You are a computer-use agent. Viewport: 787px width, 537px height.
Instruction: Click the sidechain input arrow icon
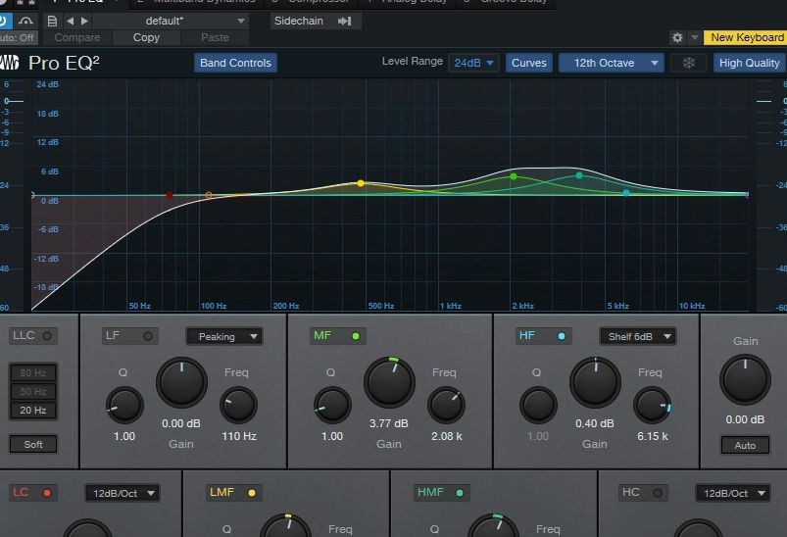(345, 22)
